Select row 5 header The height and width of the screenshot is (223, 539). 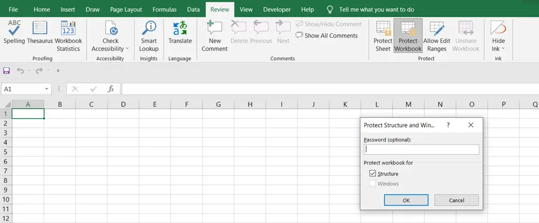(6, 152)
